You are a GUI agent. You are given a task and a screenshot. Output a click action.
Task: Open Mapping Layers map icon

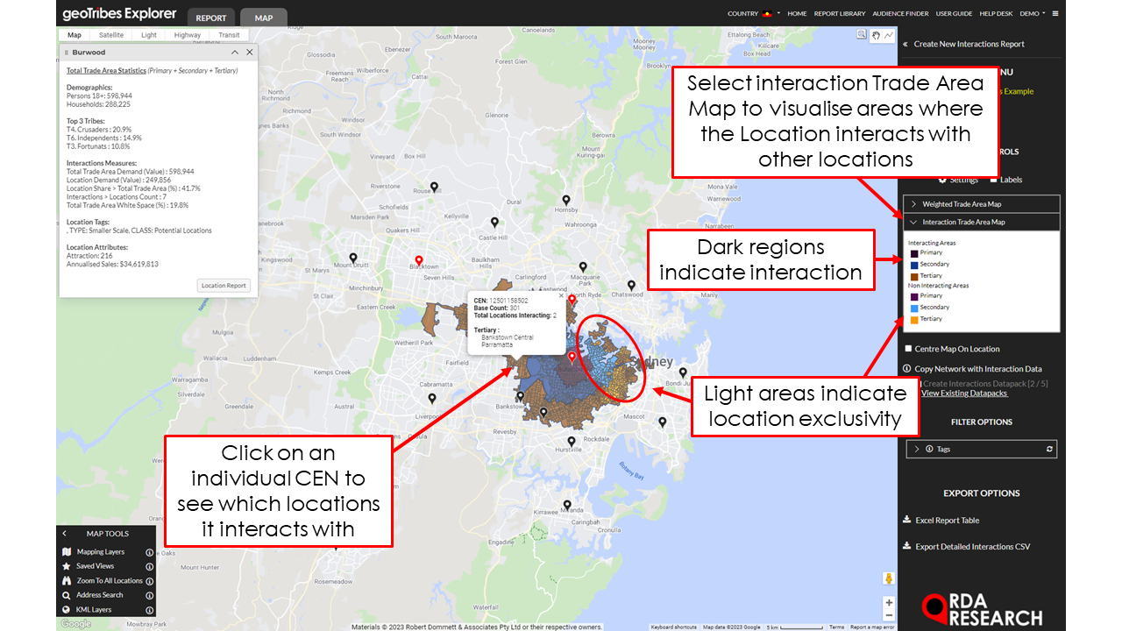click(67, 552)
